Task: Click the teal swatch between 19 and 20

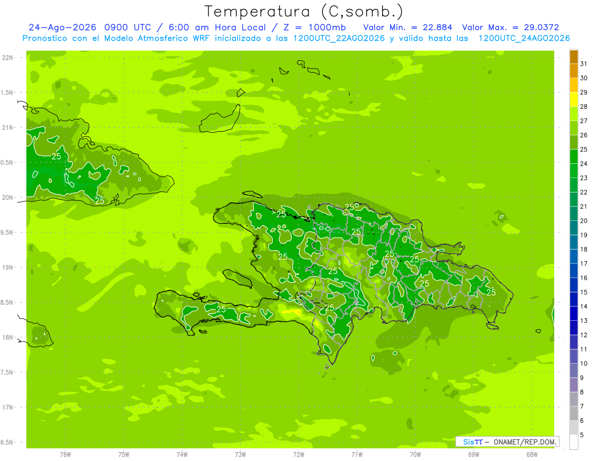Action: click(574, 228)
